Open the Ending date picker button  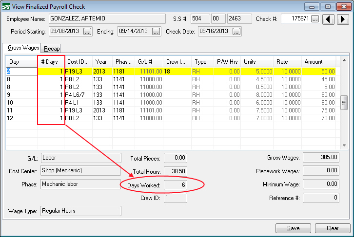(156, 32)
